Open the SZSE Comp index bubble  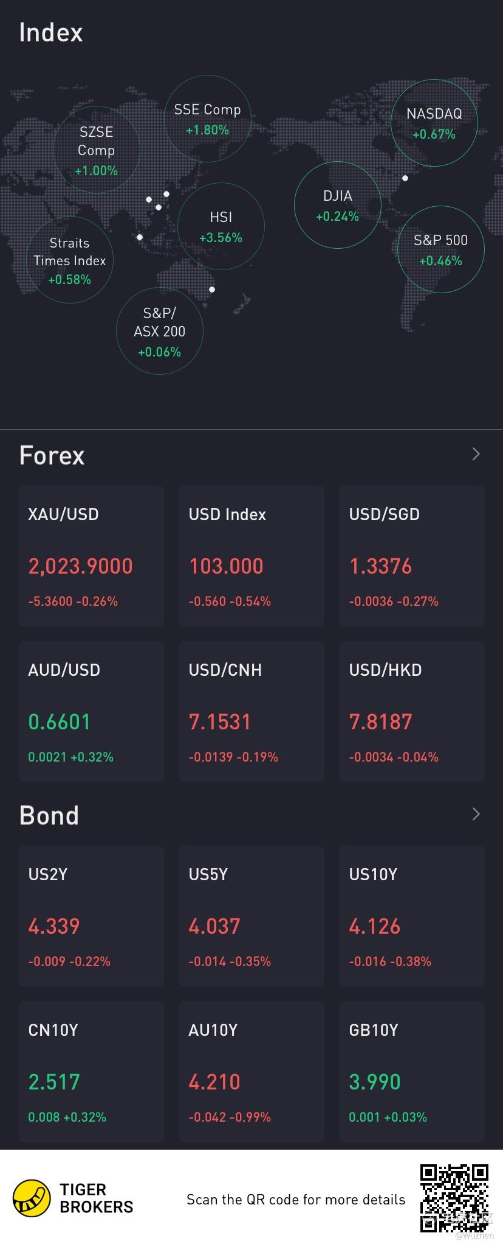(x=97, y=150)
